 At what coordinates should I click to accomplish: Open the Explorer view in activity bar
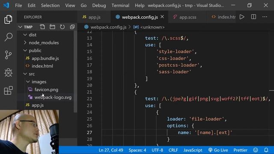click(x=8, y=19)
